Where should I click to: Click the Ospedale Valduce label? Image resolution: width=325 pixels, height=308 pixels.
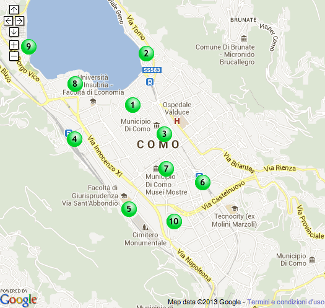(x=177, y=108)
